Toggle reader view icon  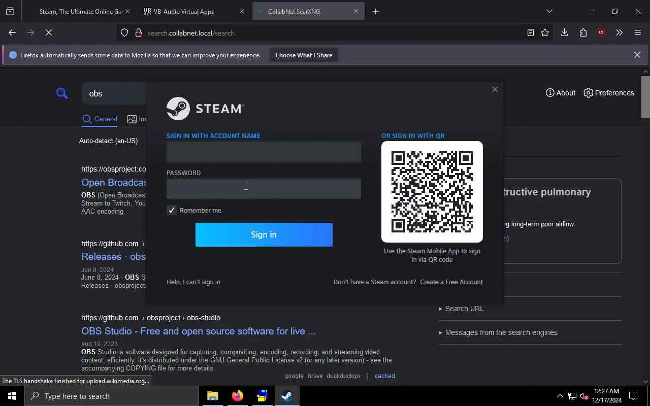[x=531, y=32]
